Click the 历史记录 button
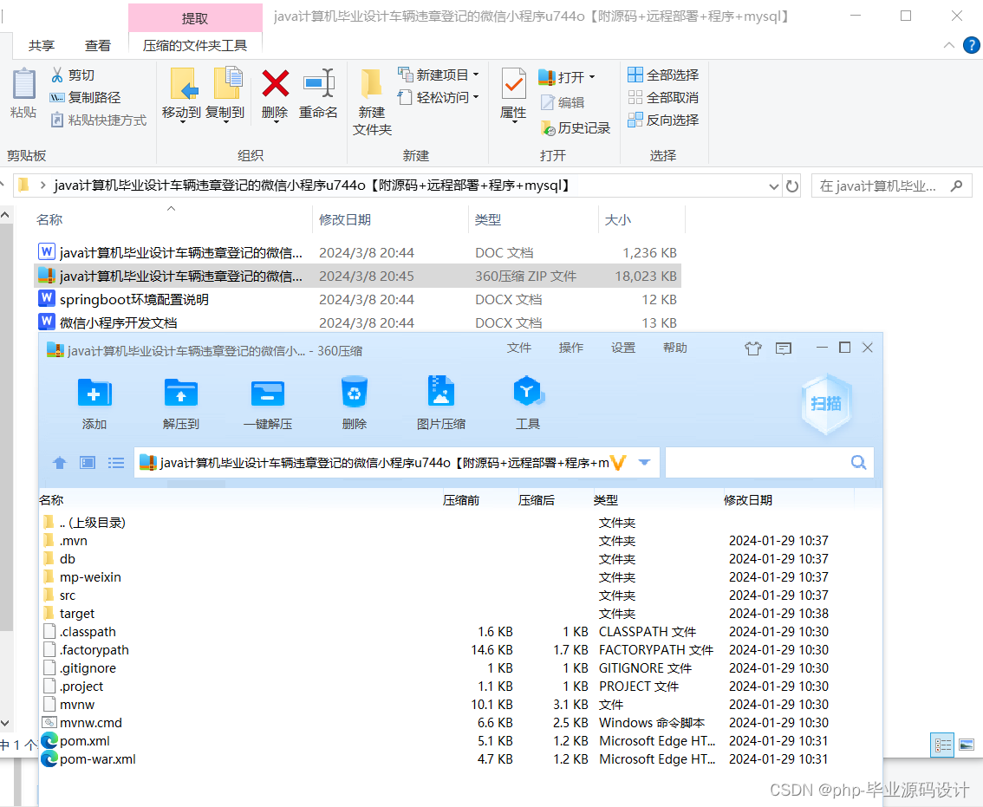983x807 pixels. point(575,127)
